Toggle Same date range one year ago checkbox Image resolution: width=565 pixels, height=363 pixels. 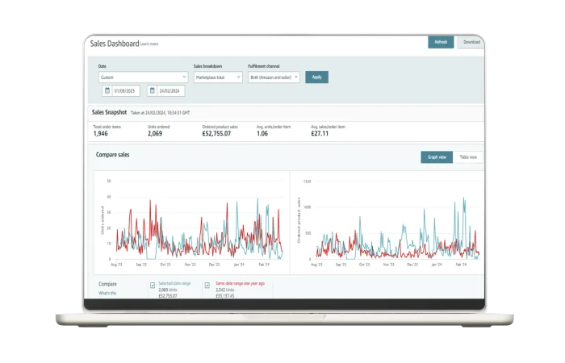pos(207,285)
